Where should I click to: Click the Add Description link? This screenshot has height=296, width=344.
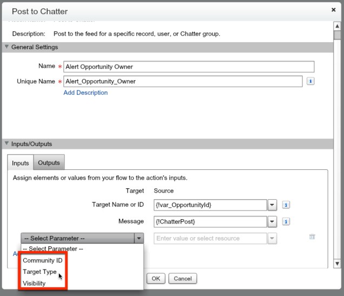85,93
